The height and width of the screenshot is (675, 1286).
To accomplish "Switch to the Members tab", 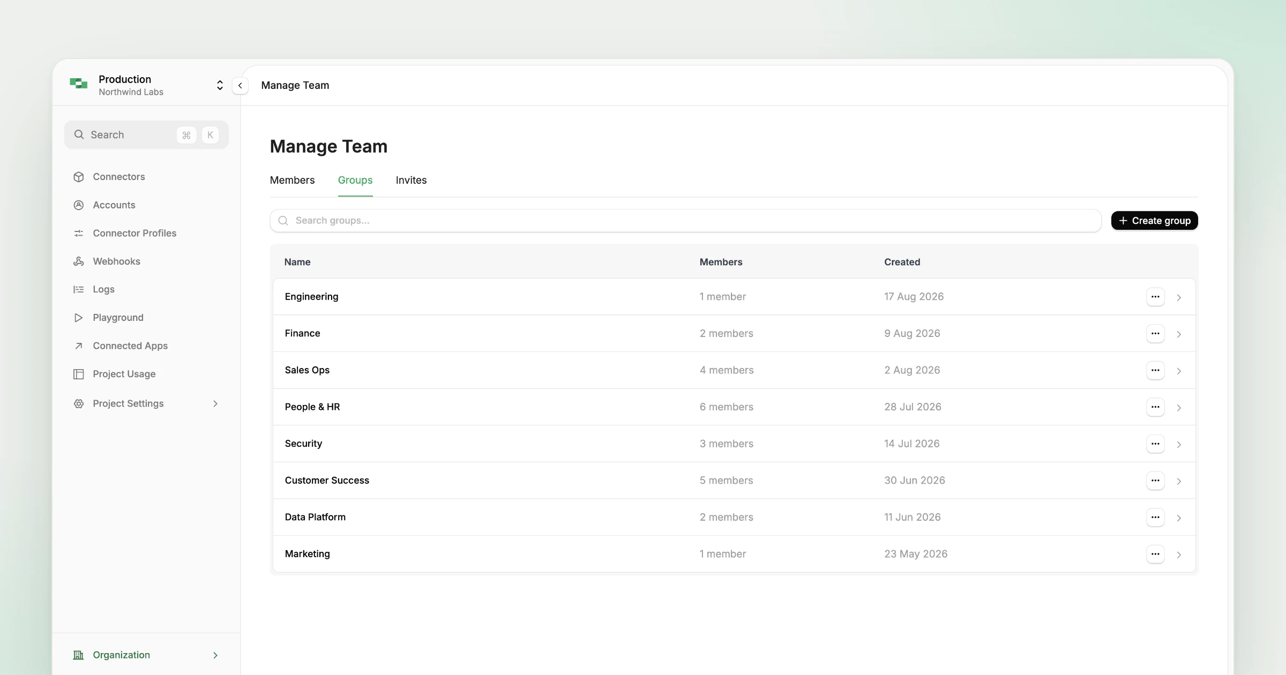I will click(292, 180).
